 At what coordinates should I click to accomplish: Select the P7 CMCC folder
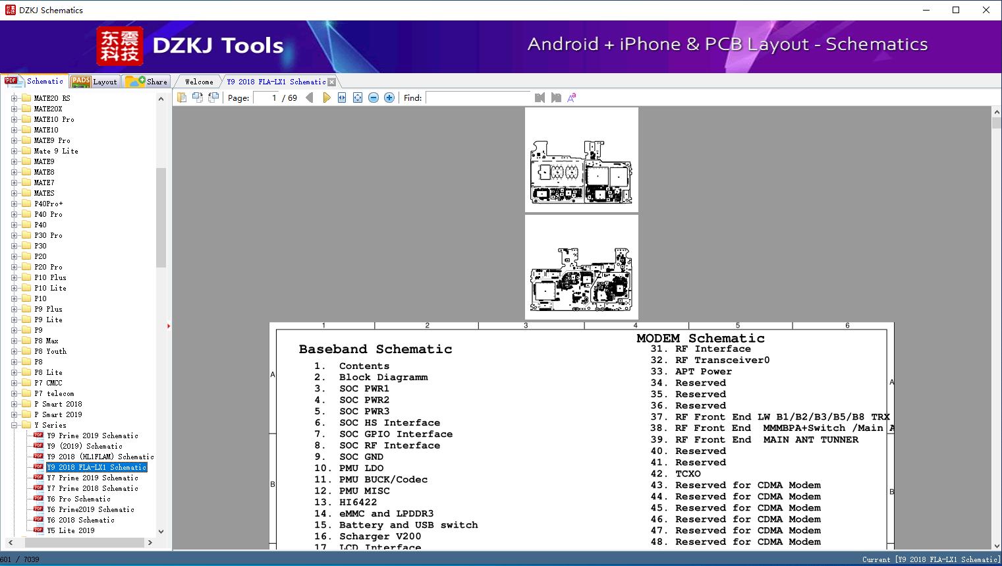(x=49, y=383)
